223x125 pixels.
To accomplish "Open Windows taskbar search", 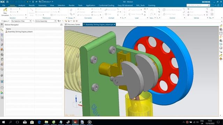I will coord(10,122).
